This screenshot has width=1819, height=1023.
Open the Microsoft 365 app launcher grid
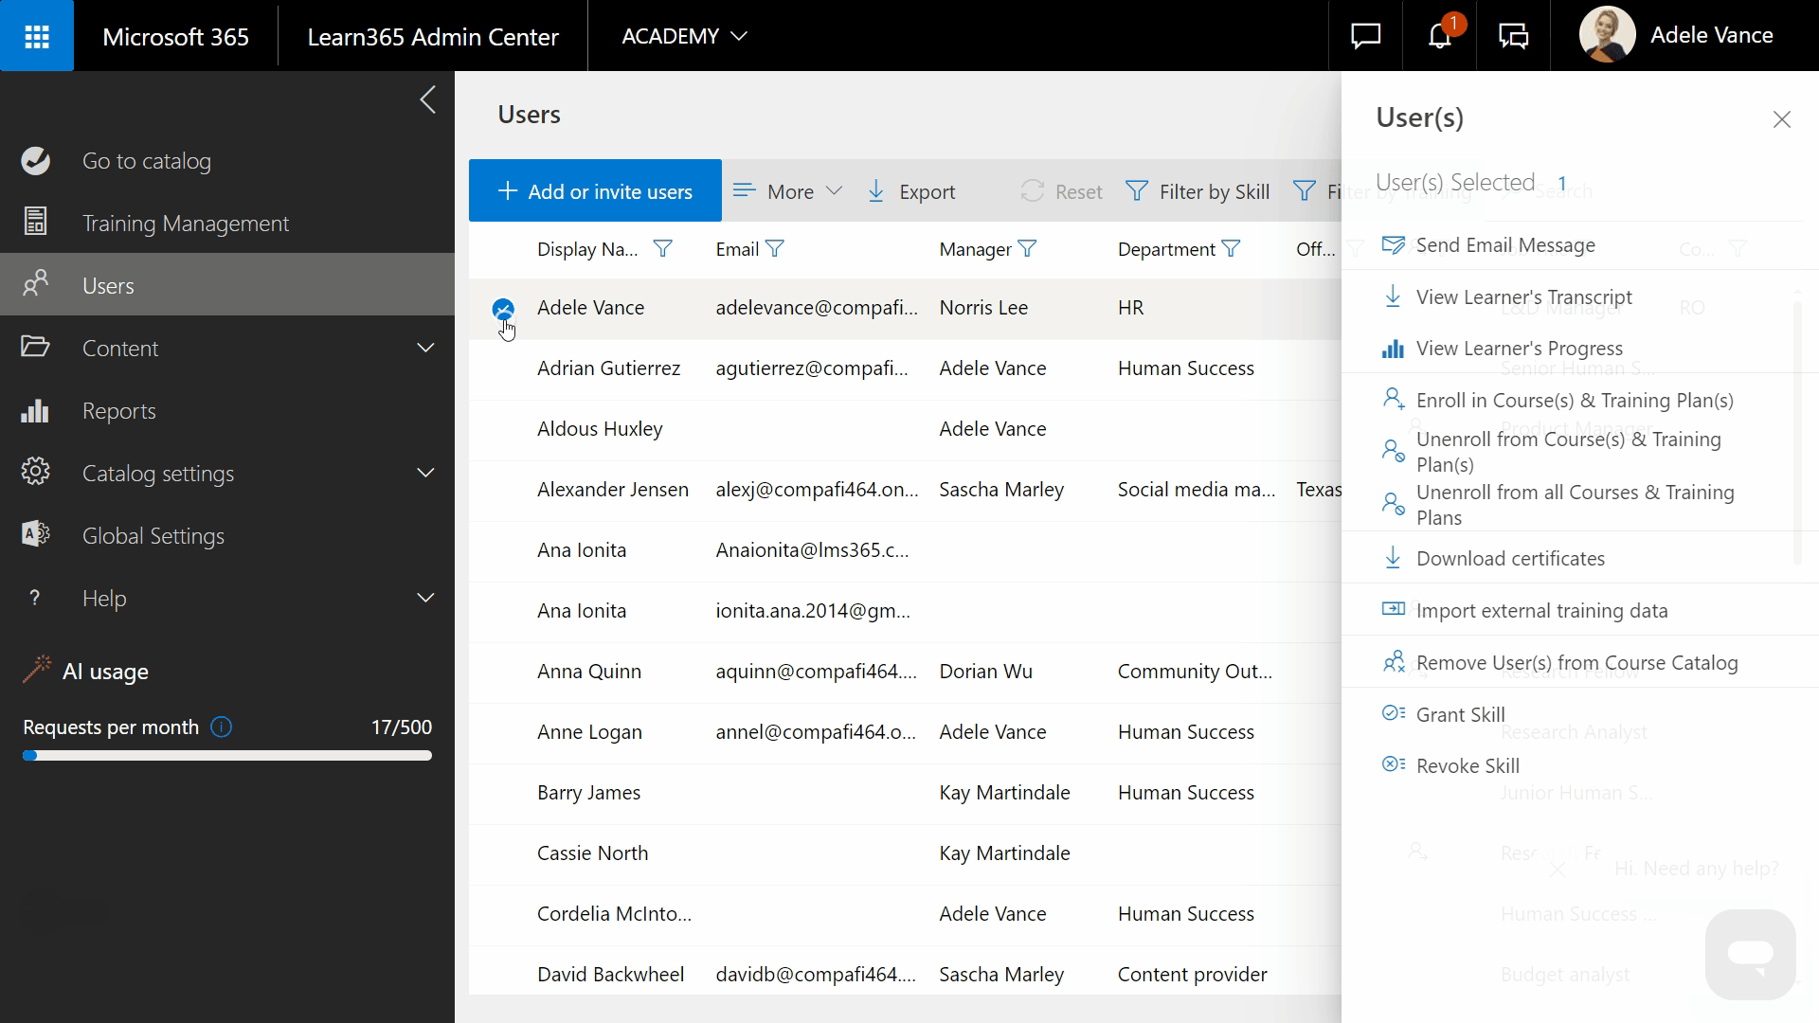coord(37,36)
